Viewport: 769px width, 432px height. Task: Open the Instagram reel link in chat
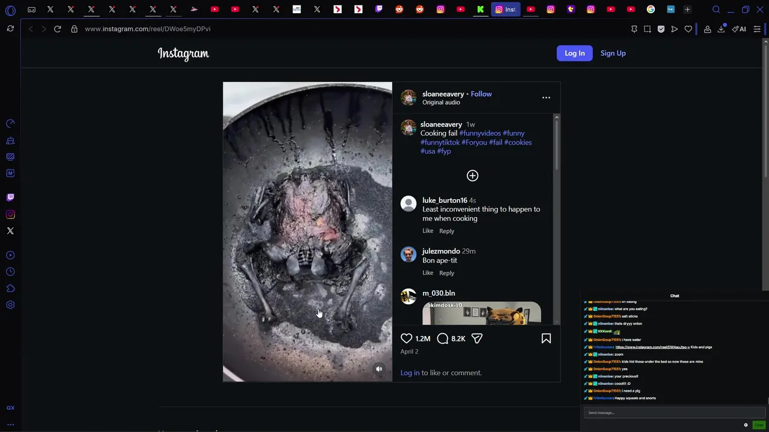652,347
